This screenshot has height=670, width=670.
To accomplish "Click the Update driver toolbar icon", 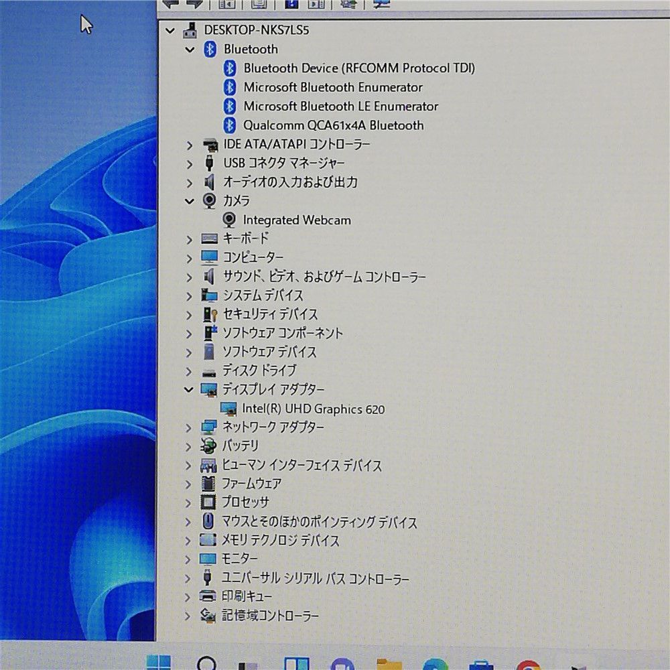I will click(x=349, y=3).
